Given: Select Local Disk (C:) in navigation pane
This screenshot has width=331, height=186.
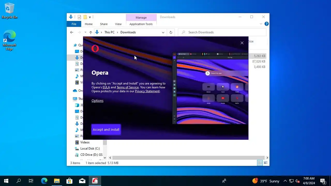Looking at the screenshot, I should (x=90, y=149).
